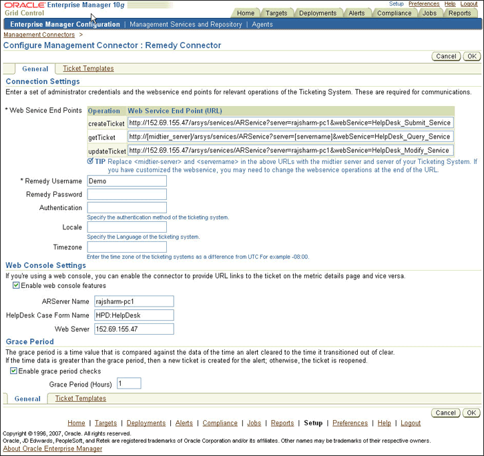
Task: Open Management Services and Repository subtab
Action: (186, 25)
